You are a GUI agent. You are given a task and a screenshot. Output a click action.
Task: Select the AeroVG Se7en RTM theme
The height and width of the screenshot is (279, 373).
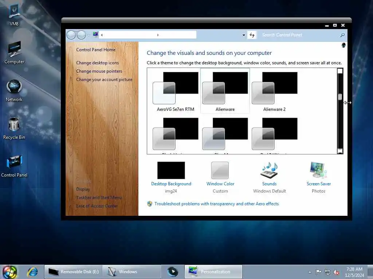pyautogui.click(x=176, y=91)
